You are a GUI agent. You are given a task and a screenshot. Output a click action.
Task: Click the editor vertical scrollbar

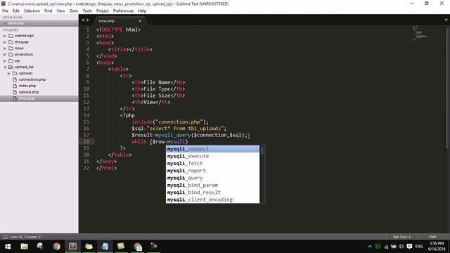coord(447,88)
